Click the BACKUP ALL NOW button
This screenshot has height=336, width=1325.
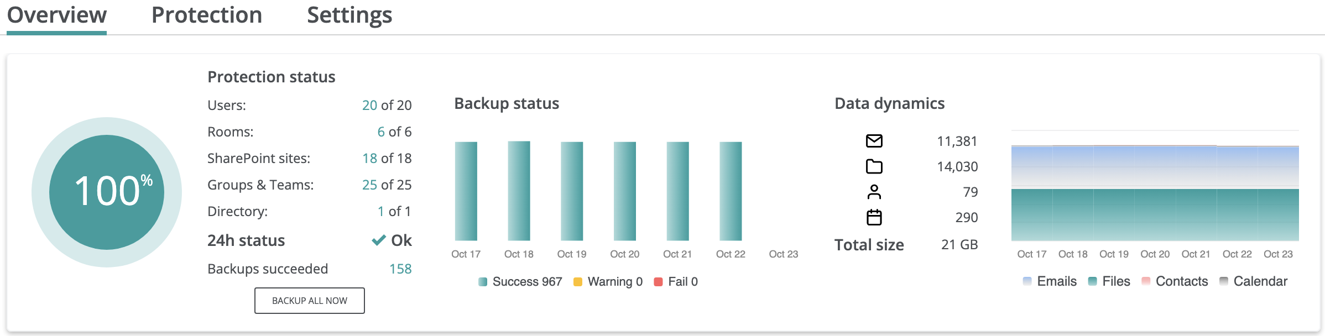pyautogui.click(x=310, y=301)
